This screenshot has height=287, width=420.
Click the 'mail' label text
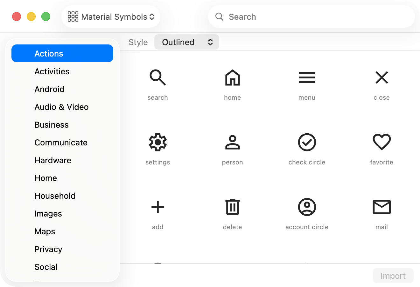click(382, 227)
